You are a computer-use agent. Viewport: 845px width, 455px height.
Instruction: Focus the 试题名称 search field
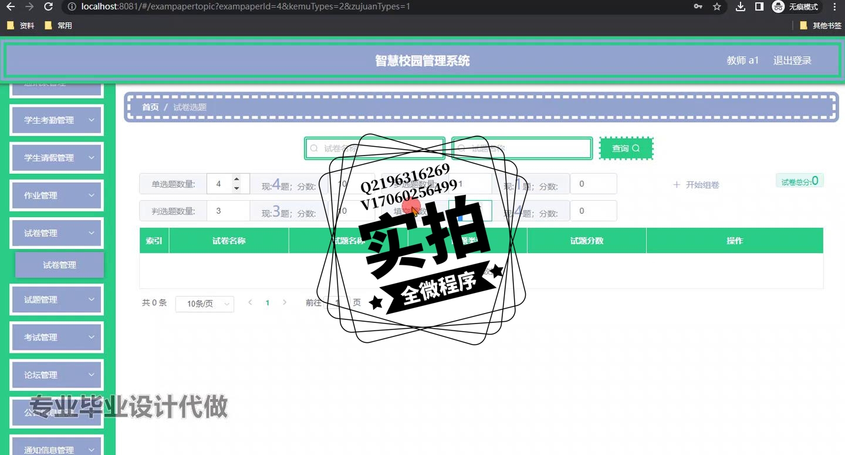(522, 149)
